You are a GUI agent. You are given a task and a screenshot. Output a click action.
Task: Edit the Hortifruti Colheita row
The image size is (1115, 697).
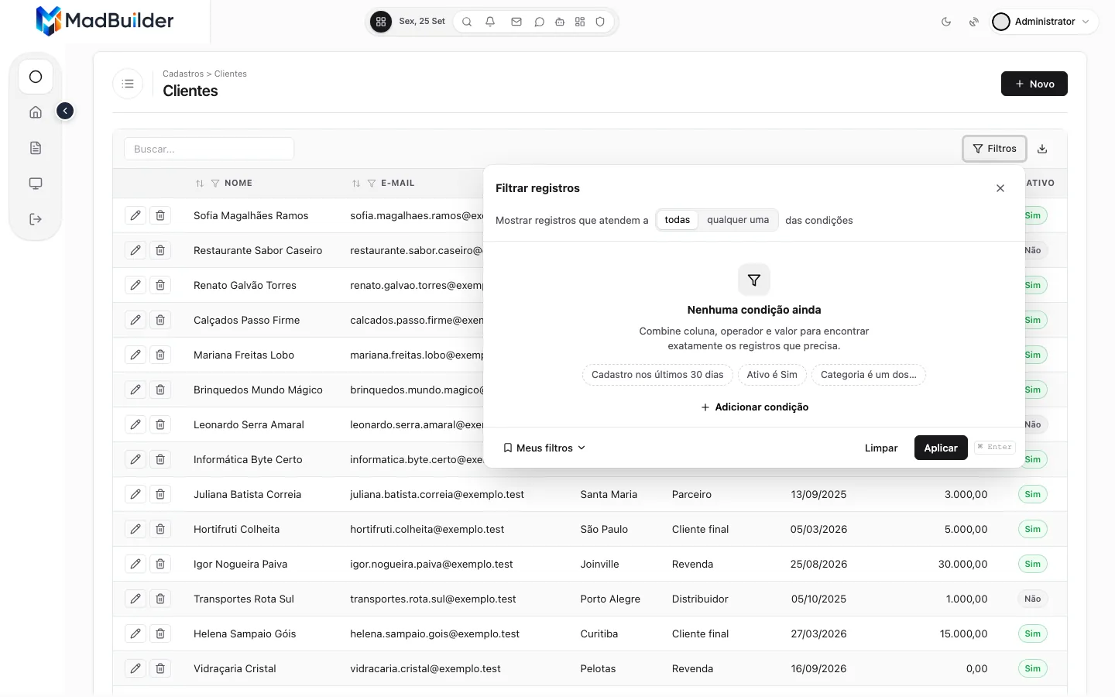pos(136,529)
